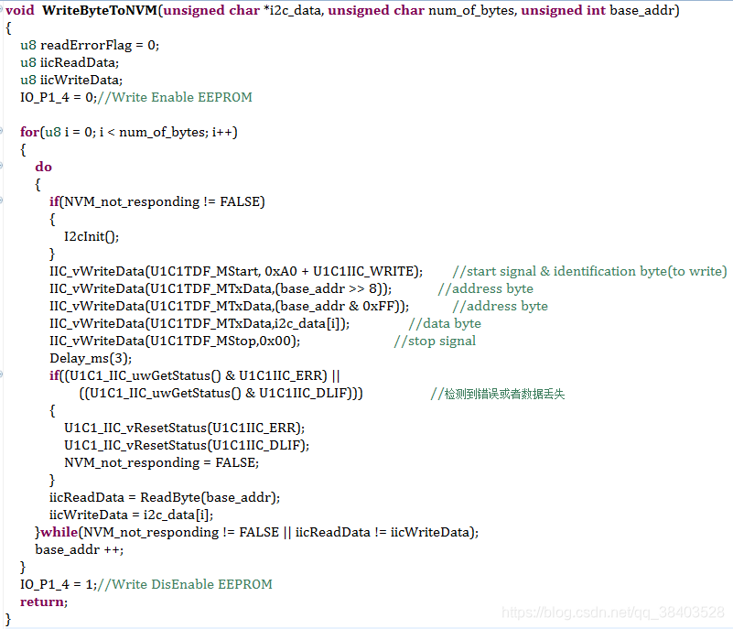Click 'U1C1_IIC_vResetStatus(U1C1IIC_DLIF);'
The width and height of the screenshot is (733, 629).
pos(187,445)
